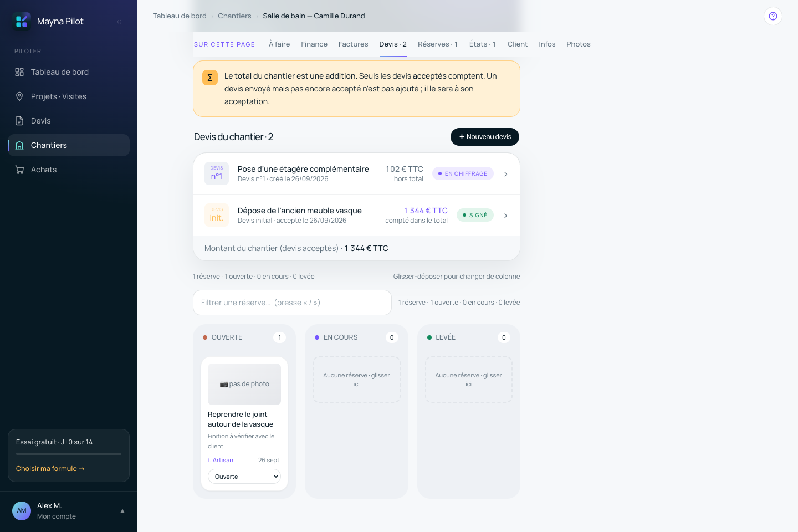Screen dimensions: 798x532
Task: Click the 'EN CHIFFRAGE' status badge
Action: (x=463, y=174)
